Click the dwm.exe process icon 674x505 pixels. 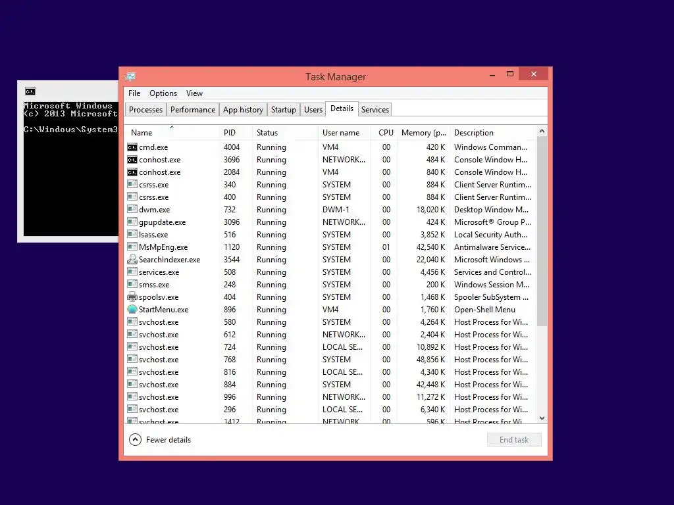click(x=132, y=210)
